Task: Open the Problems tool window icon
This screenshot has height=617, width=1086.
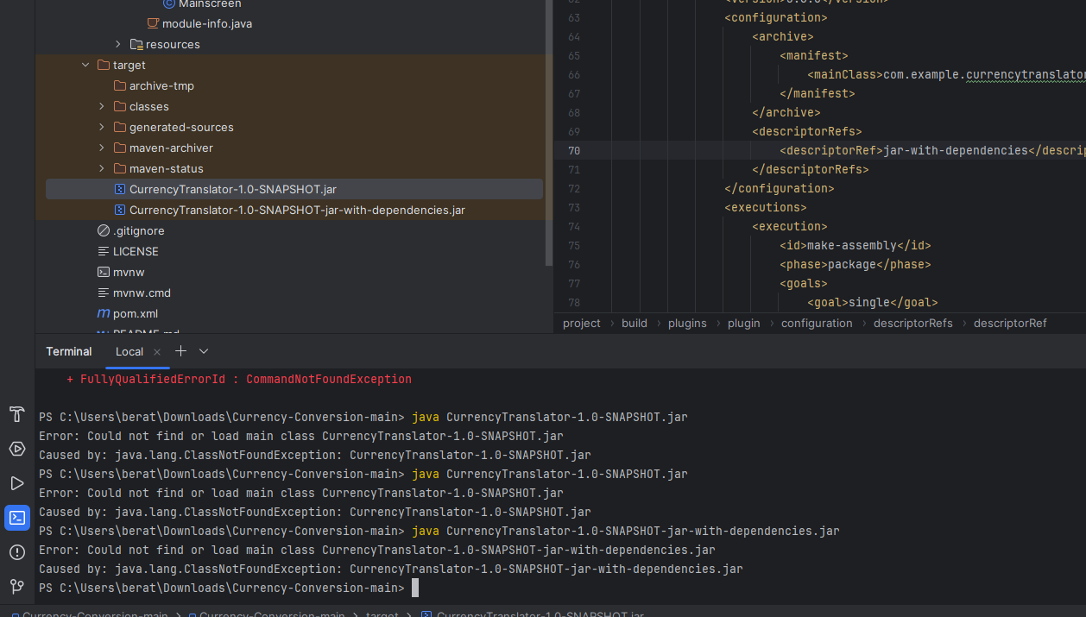Action: (16, 552)
